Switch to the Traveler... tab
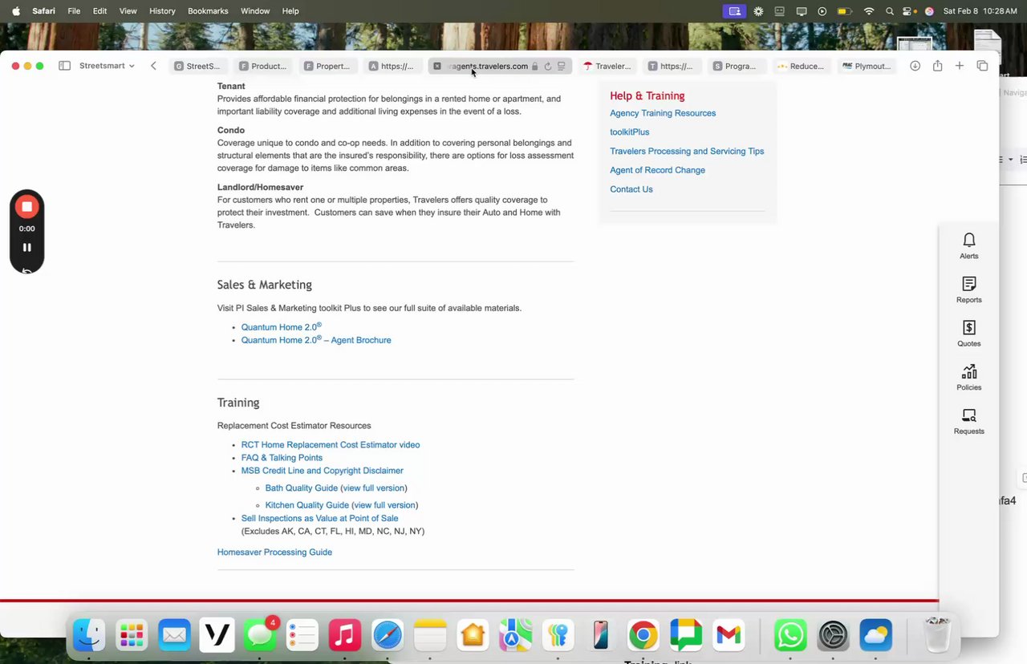Viewport: 1027px width, 664px height. pyautogui.click(x=607, y=67)
